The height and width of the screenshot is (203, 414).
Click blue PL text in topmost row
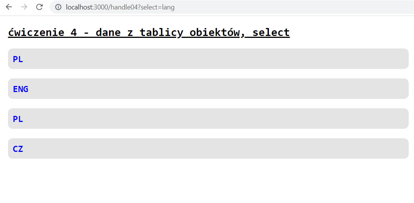[18, 59]
